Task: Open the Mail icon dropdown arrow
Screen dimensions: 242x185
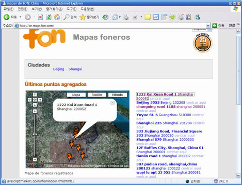Action: 120,17
